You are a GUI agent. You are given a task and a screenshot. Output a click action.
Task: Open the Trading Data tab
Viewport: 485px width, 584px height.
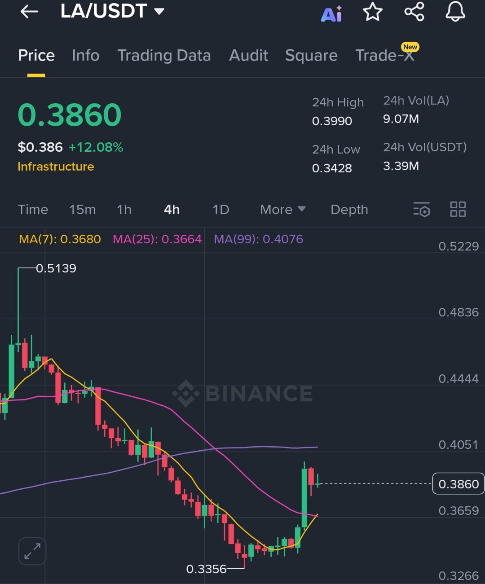(164, 56)
